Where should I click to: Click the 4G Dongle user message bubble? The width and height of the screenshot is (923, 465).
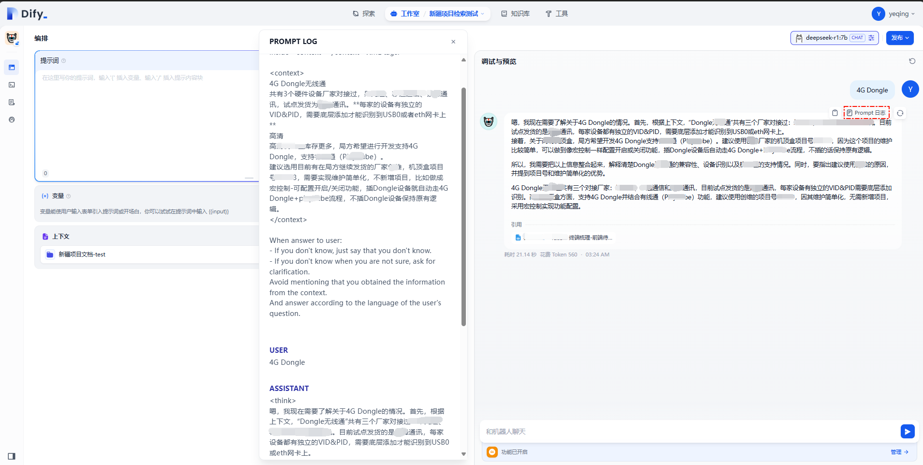872,90
